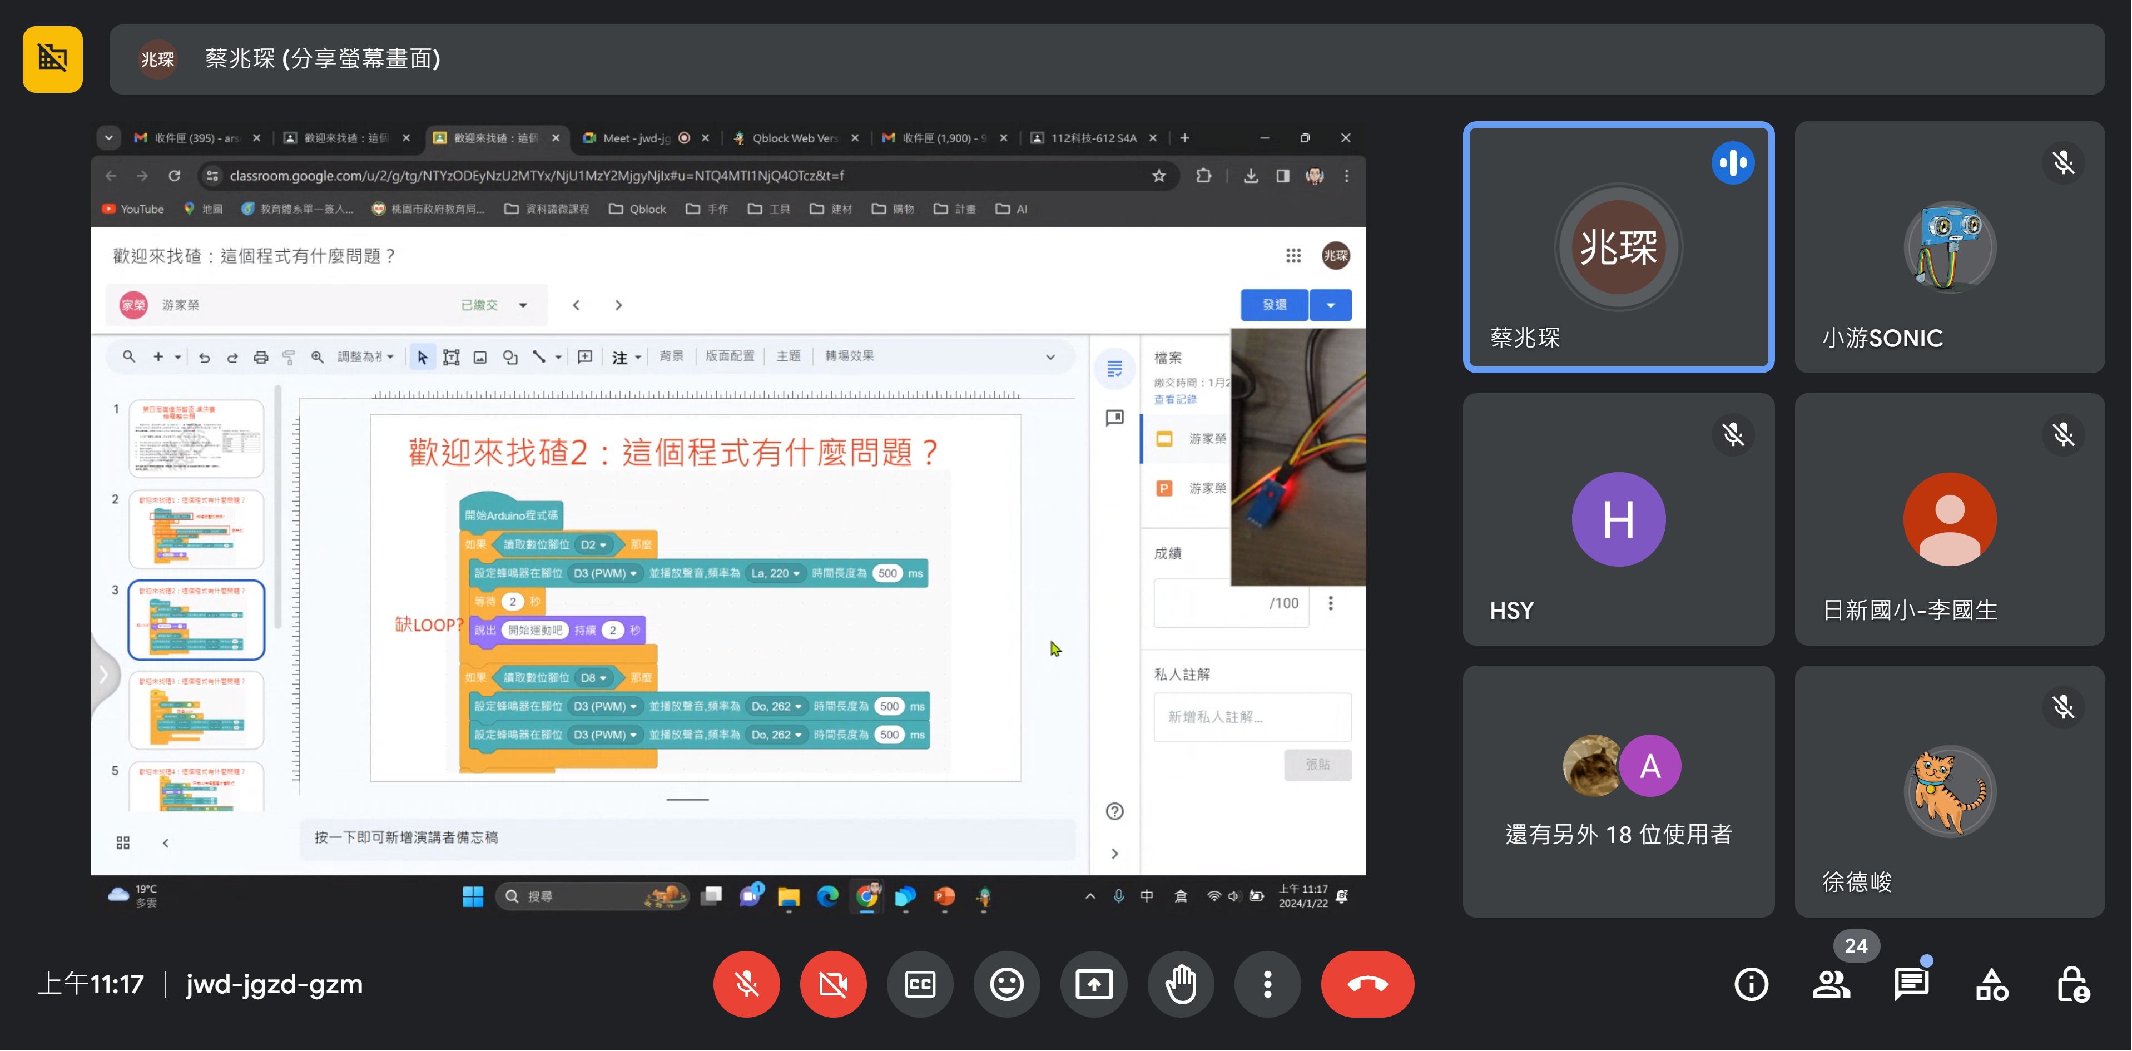Expand the 發還 button dropdown arrow
The image size is (2132, 1051).
pyautogui.click(x=1331, y=305)
